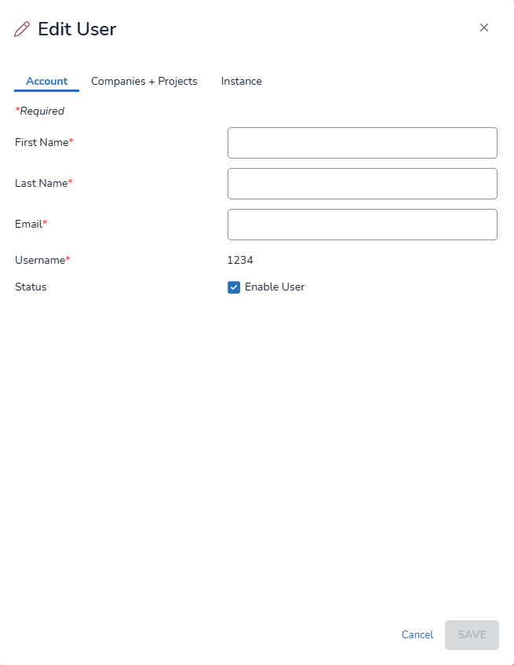Switch to the Account tab
The height and width of the screenshot is (665, 514).
(47, 81)
